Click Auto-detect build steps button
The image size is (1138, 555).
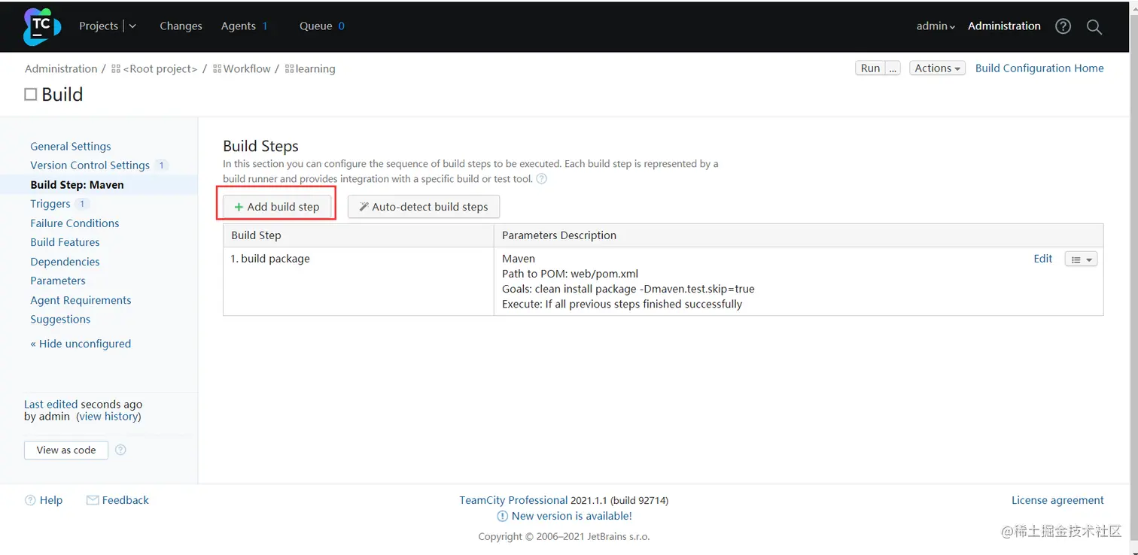click(423, 207)
